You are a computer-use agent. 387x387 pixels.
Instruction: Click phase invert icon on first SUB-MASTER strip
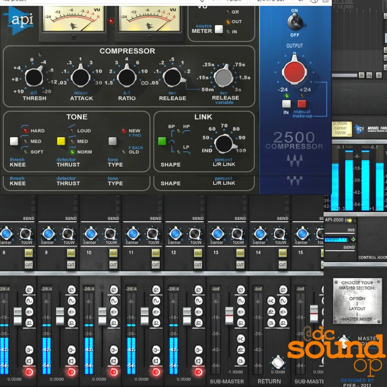(x=241, y=289)
